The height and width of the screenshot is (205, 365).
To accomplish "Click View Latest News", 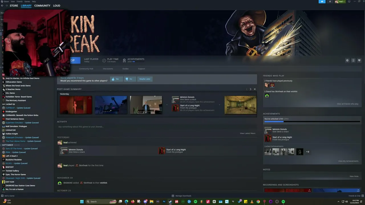I will tap(248, 133).
